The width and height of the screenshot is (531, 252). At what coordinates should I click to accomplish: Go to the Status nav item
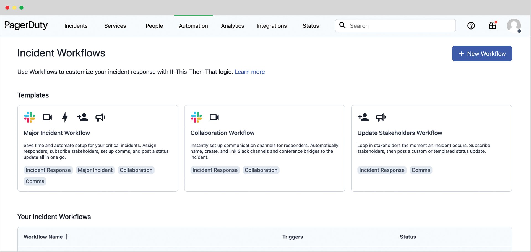(x=311, y=26)
